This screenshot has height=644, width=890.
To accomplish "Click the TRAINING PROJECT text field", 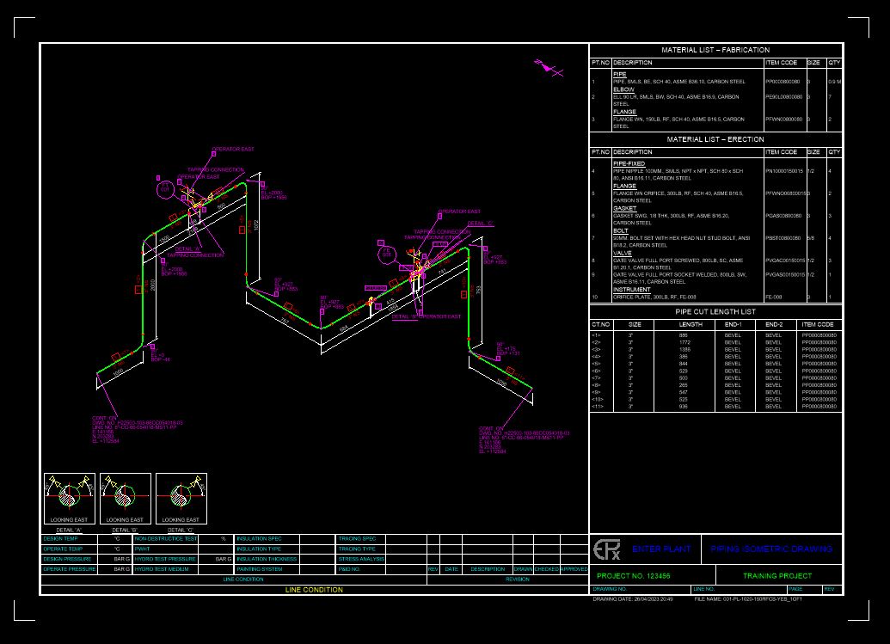I will click(x=777, y=576).
